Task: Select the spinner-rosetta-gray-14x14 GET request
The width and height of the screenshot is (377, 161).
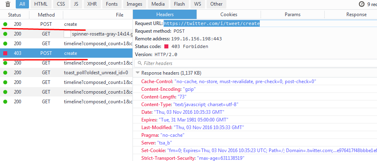Action: pos(66,34)
